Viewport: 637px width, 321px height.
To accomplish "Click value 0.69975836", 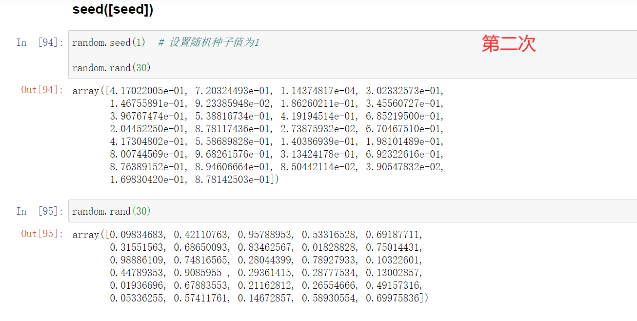I will click(x=393, y=298).
